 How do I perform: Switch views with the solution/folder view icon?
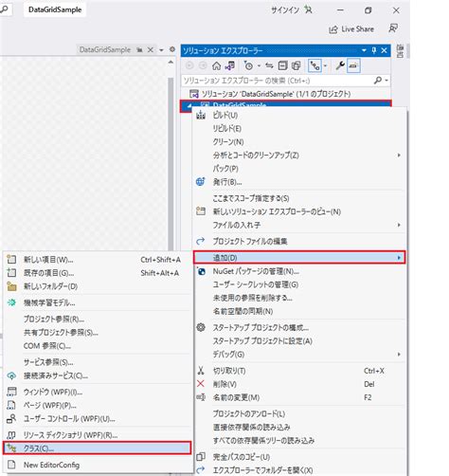click(x=230, y=65)
